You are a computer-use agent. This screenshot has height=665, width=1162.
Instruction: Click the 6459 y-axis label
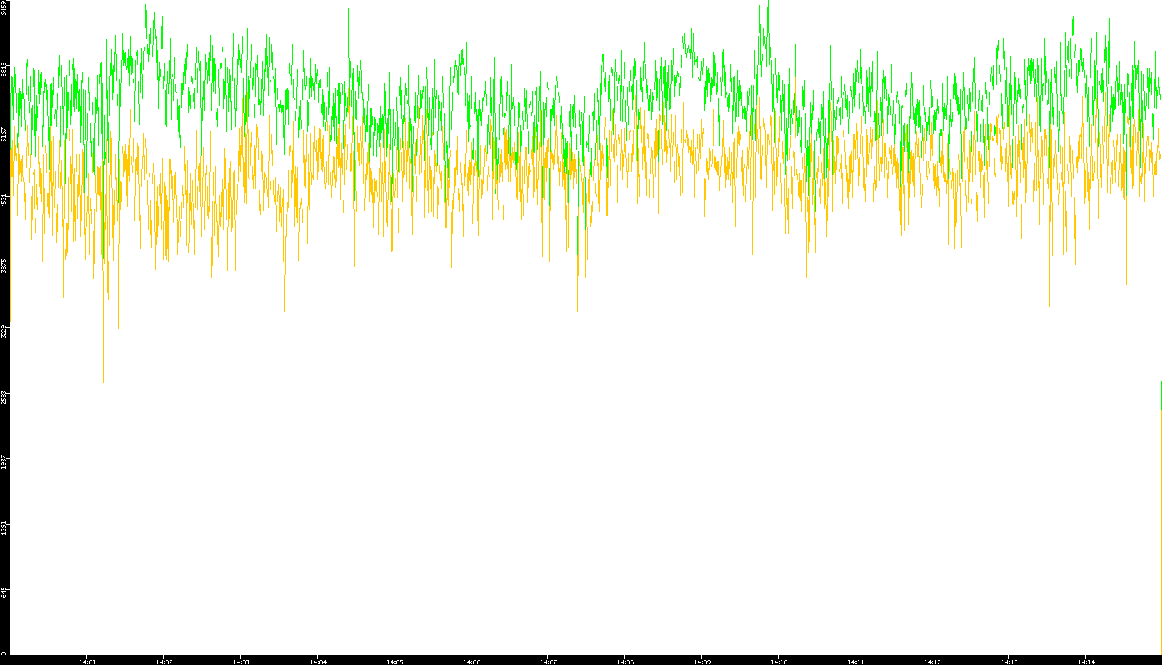[x=4, y=8]
